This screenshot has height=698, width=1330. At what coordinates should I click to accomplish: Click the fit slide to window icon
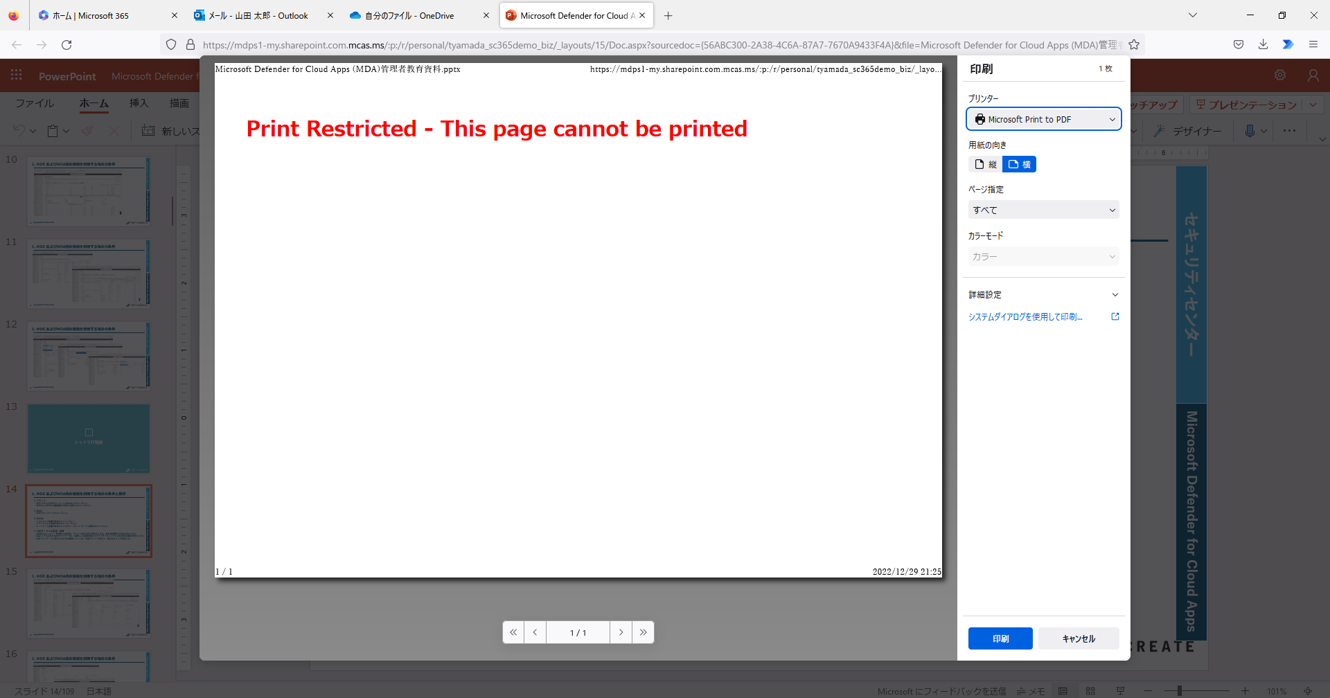click(x=1308, y=691)
